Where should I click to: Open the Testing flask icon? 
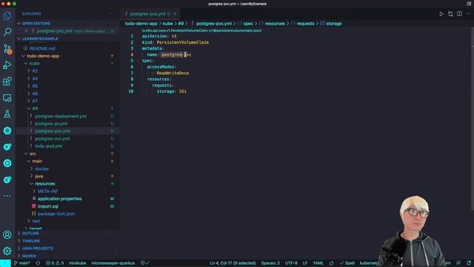point(7,114)
